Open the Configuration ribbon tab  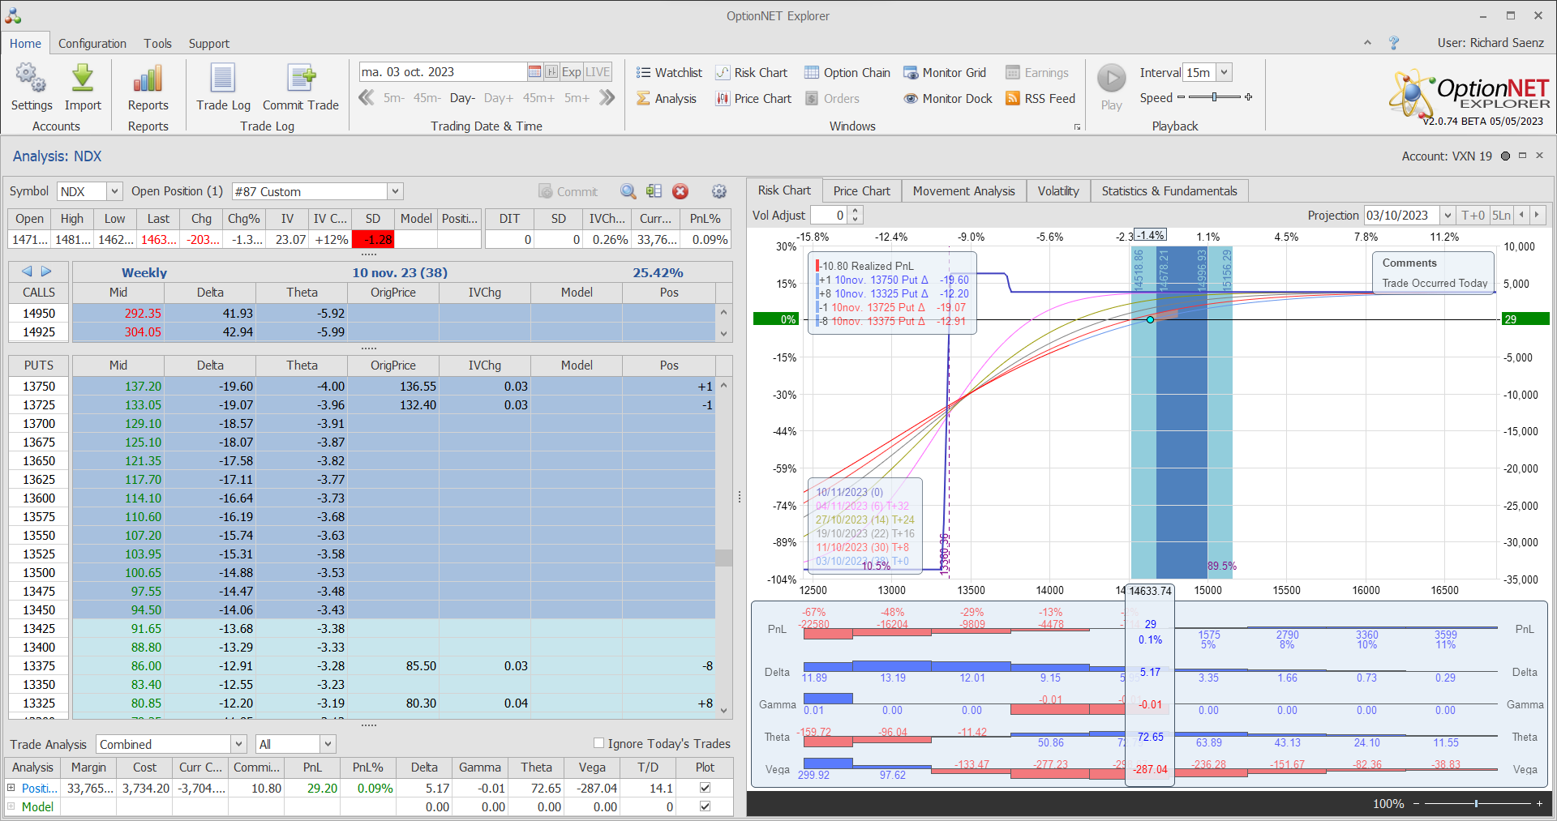pos(92,44)
